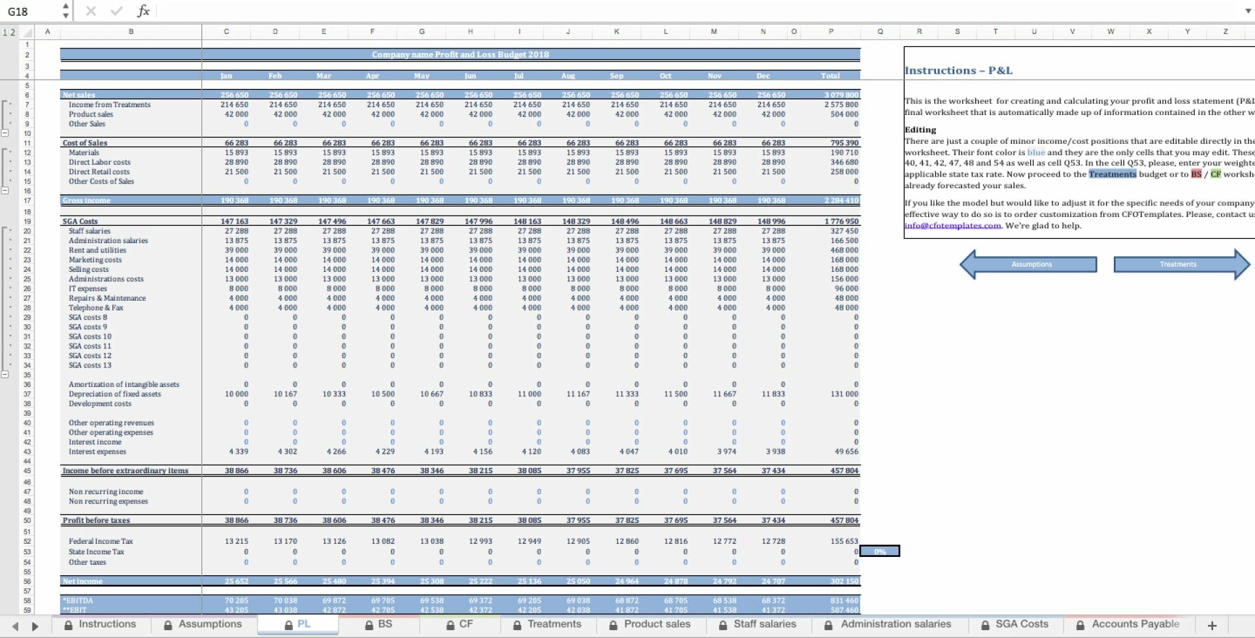Click the Telephone & Fax label
This screenshot has width=1255, height=638.
pyautogui.click(x=96, y=308)
